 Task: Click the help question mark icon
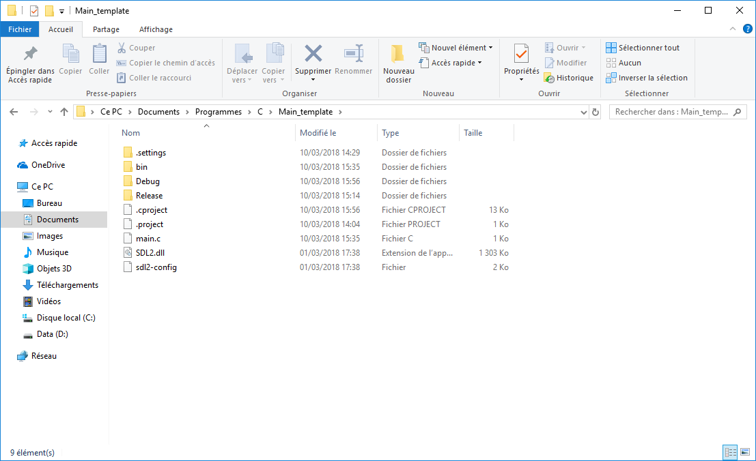[748, 29]
